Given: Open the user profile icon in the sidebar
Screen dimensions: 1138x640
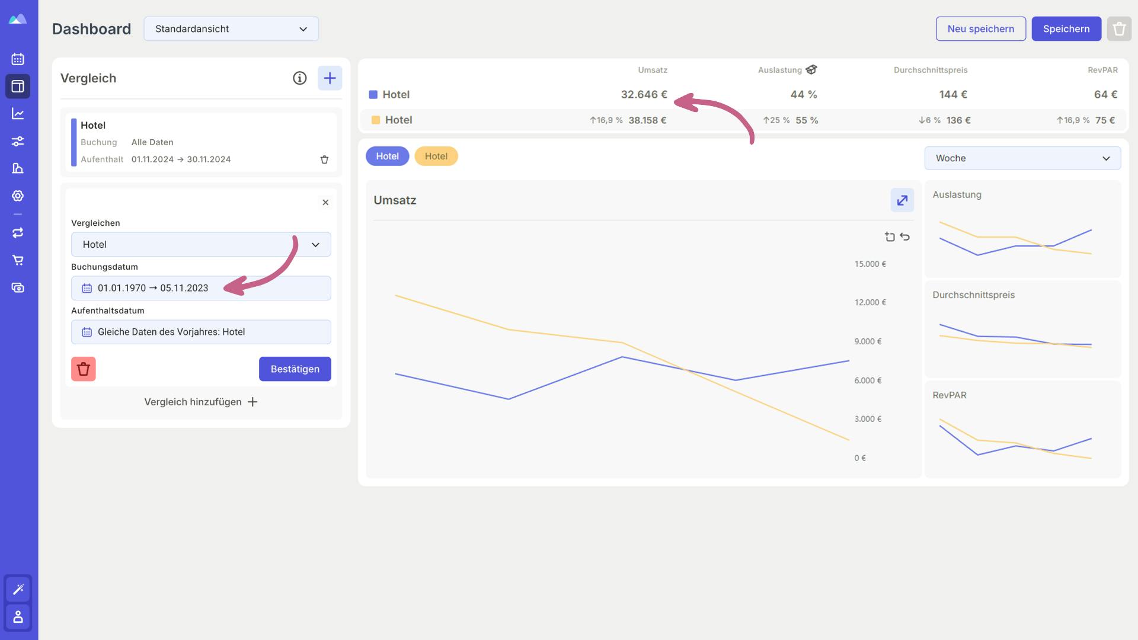Looking at the screenshot, I should point(18,617).
